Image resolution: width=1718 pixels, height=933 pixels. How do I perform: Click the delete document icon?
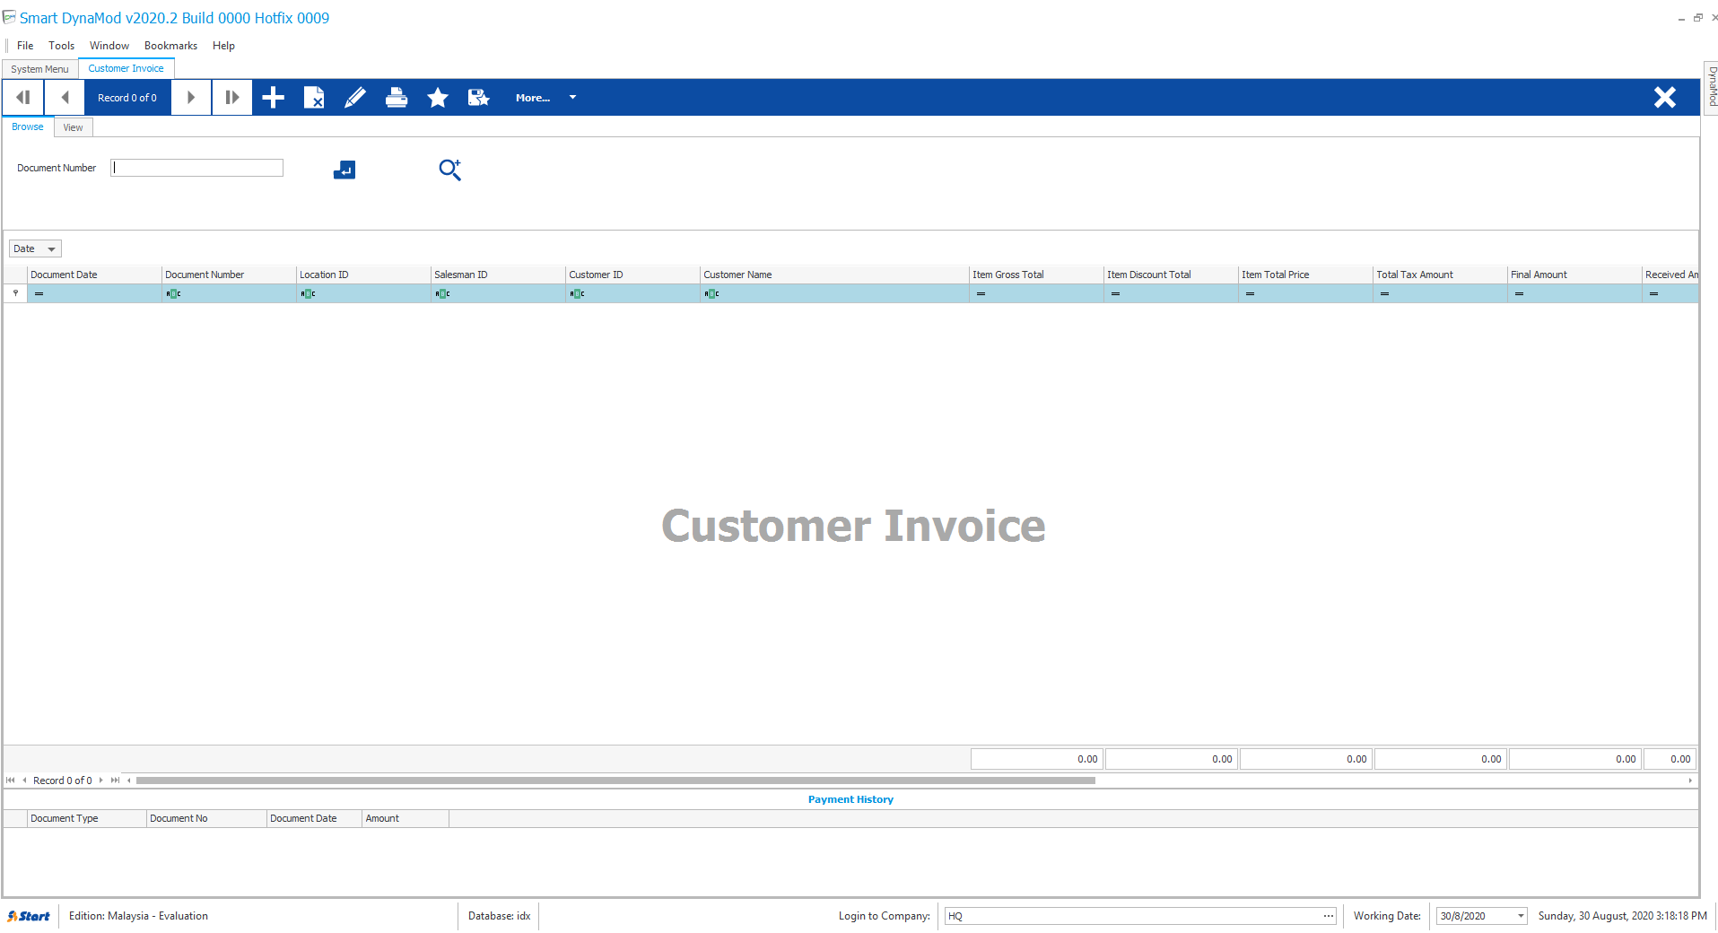[314, 98]
